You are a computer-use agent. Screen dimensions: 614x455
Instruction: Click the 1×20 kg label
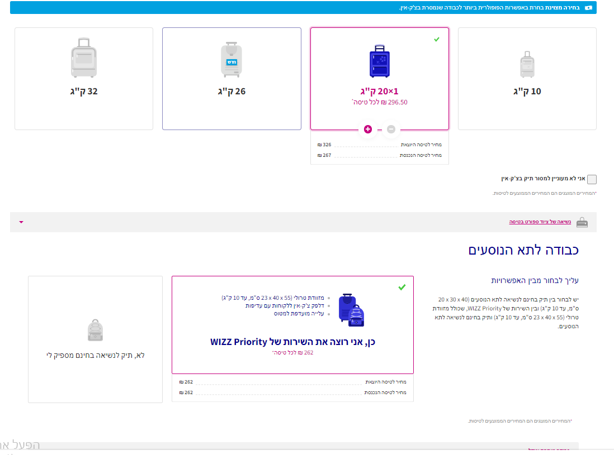(x=380, y=92)
